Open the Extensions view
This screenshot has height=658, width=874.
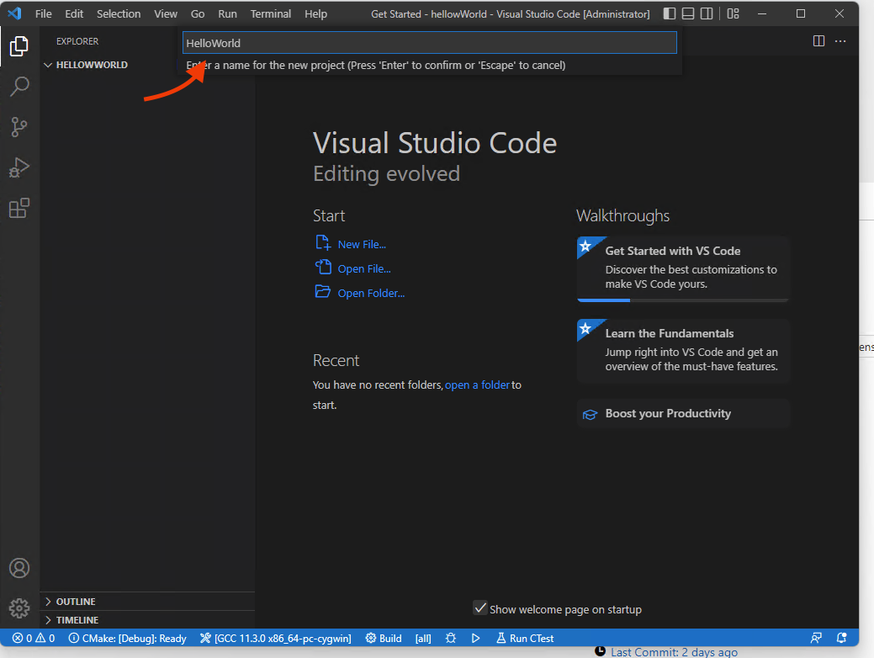(x=19, y=208)
